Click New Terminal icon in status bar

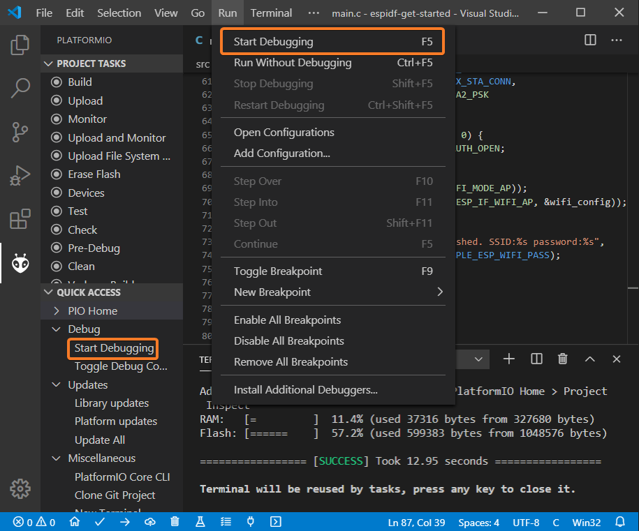276,522
